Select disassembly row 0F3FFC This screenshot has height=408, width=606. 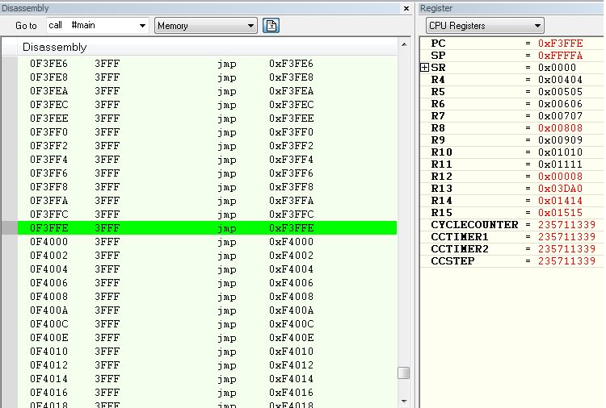click(207, 214)
